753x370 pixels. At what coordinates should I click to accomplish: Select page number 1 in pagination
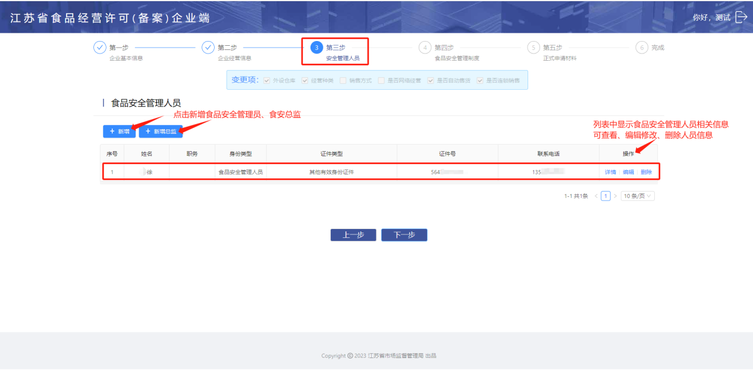point(605,196)
